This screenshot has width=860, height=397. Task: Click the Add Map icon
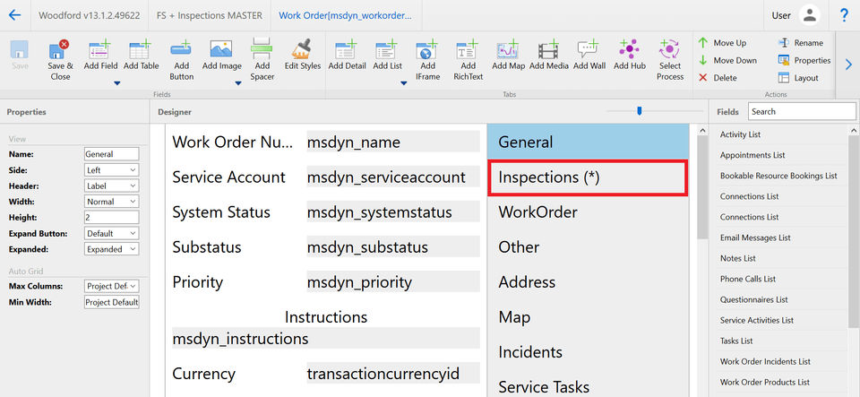coord(508,49)
